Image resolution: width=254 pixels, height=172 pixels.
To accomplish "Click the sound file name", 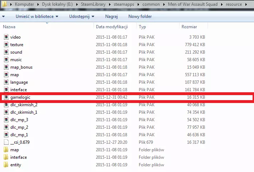I will coord(16,52).
